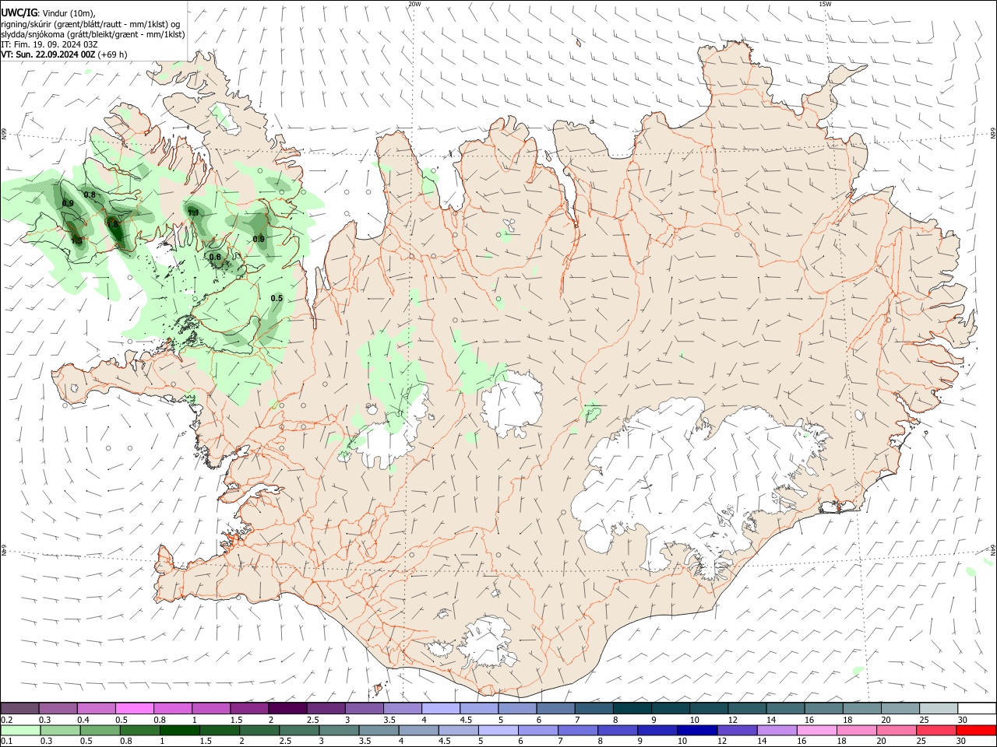Select the green 0.5–0.8 rain legend swatch
997x747 pixels.
(100, 730)
